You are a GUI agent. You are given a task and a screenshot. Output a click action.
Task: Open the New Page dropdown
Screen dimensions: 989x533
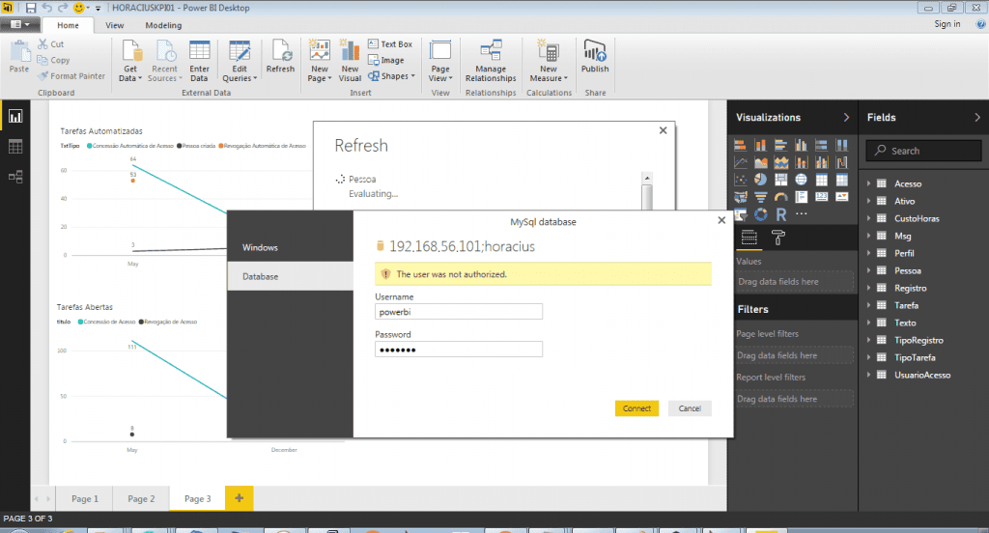click(x=320, y=61)
